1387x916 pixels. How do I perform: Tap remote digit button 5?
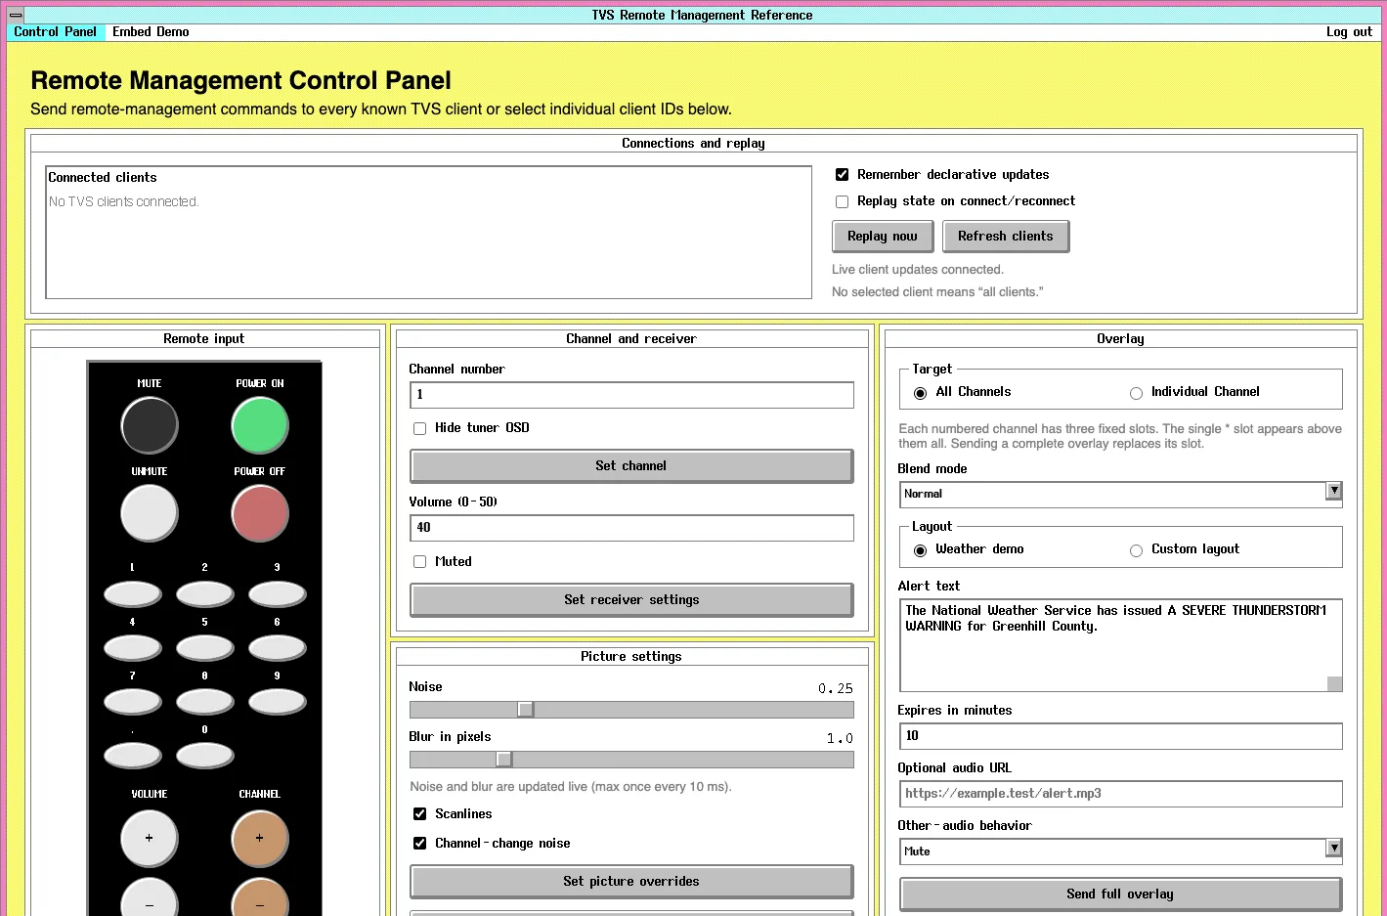click(x=205, y=648)
